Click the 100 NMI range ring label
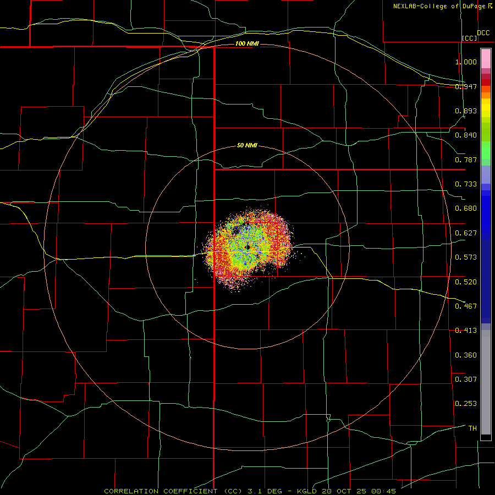This screenshot has width=495, height=495. coord(247,43)
